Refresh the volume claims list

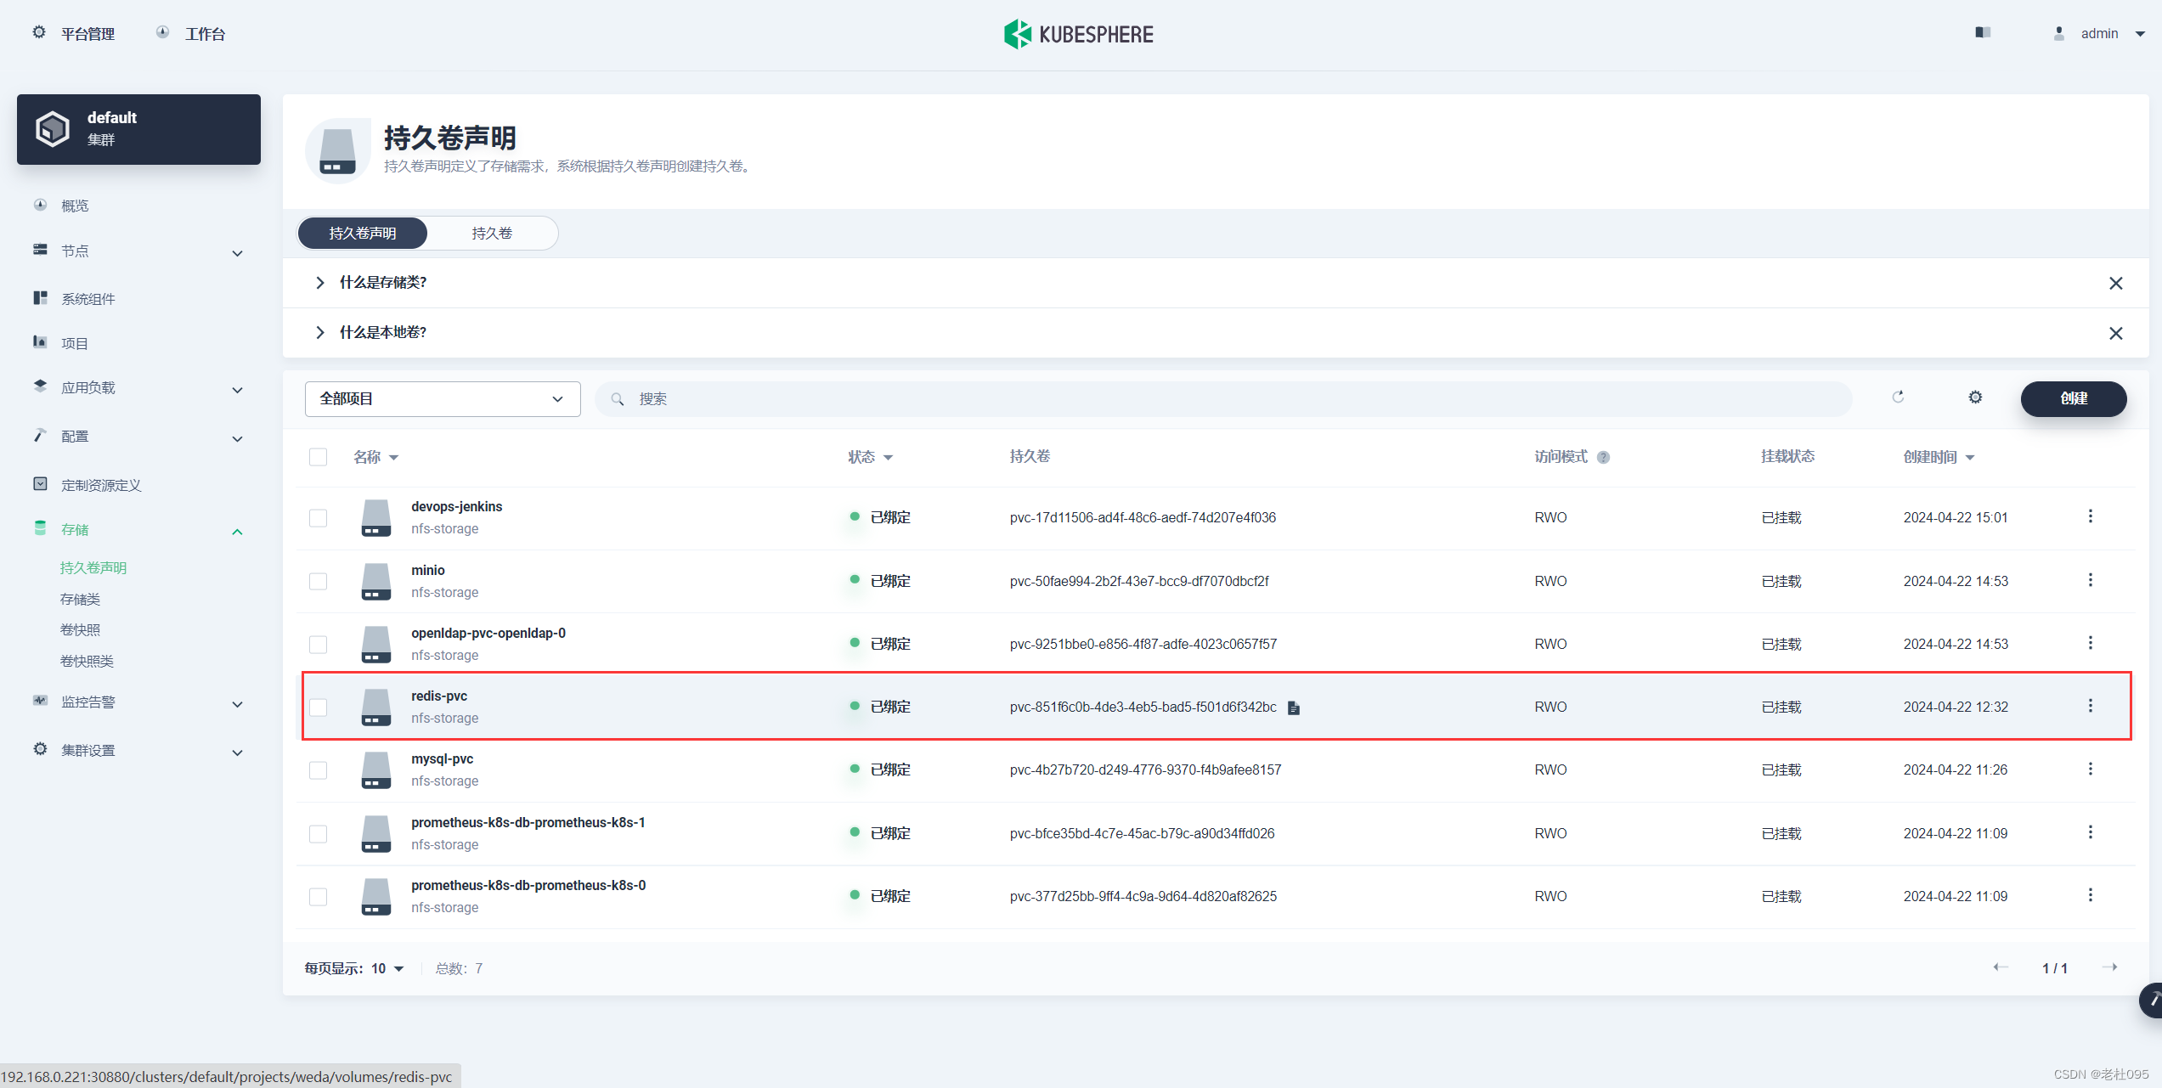(1898, 397)
